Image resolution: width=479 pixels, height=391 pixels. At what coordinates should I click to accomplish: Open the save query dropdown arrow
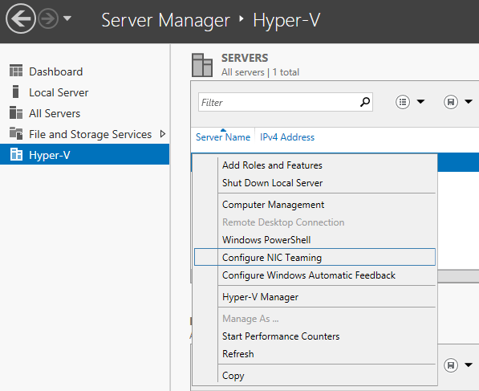[x=469, y=102]
